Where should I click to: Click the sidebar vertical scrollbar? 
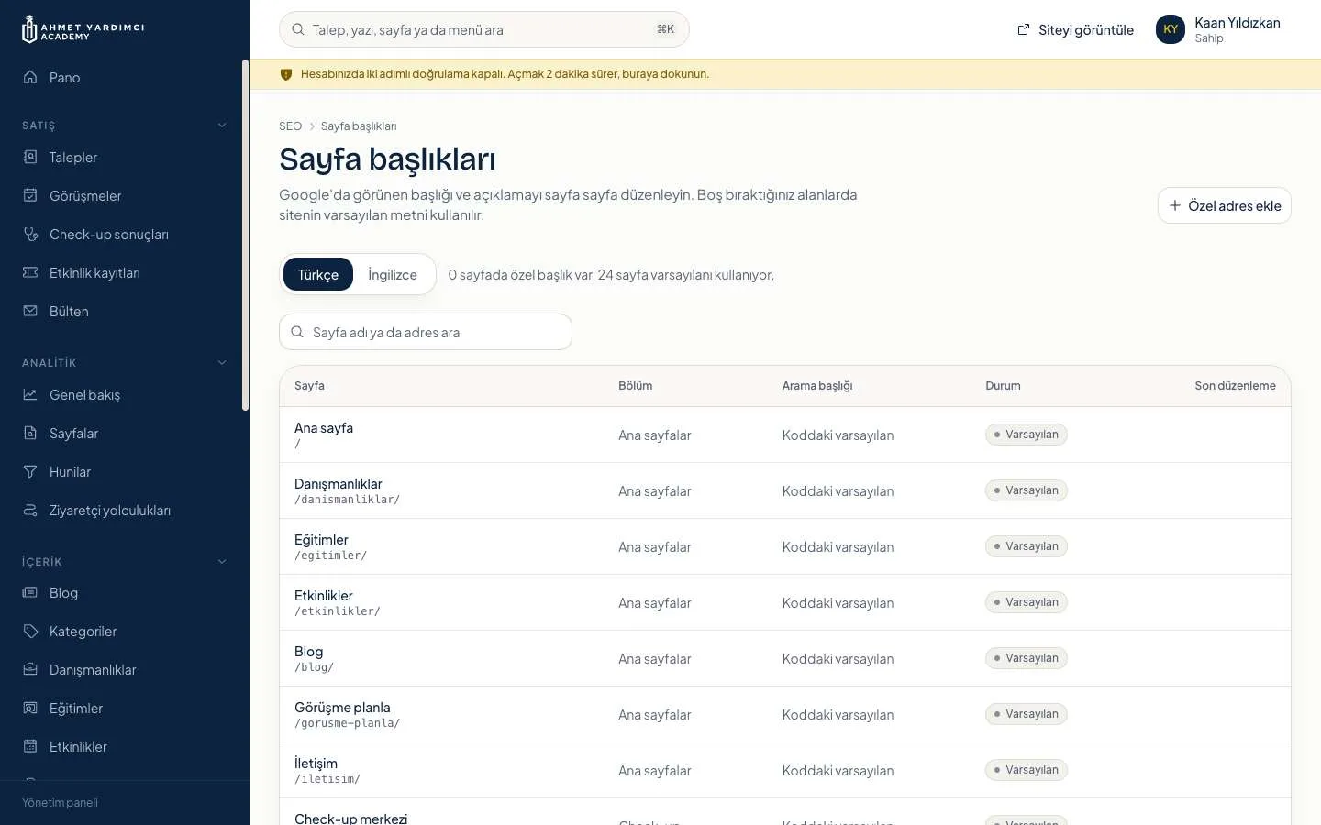[x=245, y=235]
